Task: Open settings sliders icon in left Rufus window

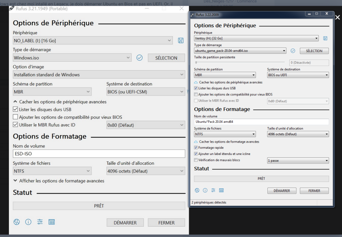Action: [40, 222]
